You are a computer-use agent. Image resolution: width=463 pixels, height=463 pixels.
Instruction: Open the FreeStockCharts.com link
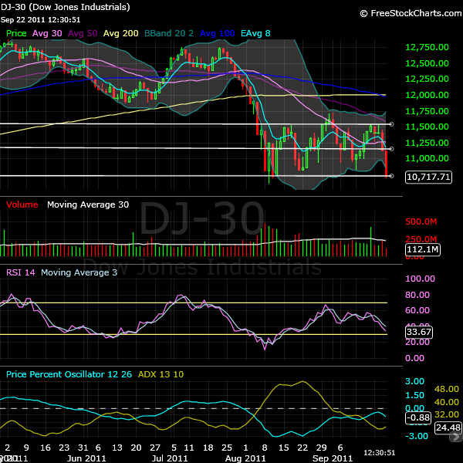tap(414, 14)
